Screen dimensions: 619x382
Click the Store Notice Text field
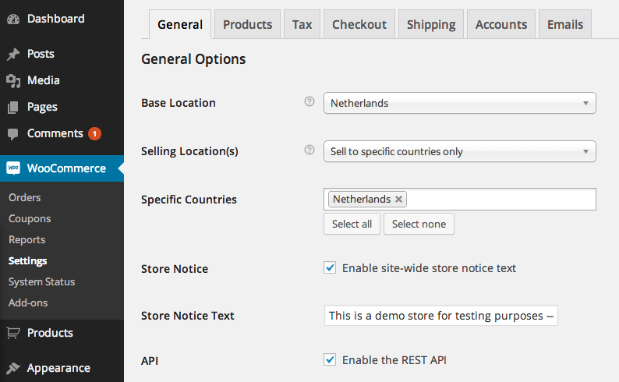(x=440, y=316)
